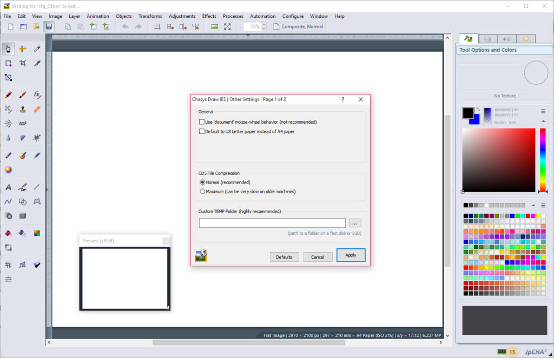Image resolution: width=554 pixels, height=358 pixels.
Task: Switch to the layers stack tab
Action: pyautogui.click(x=487, y=39)
